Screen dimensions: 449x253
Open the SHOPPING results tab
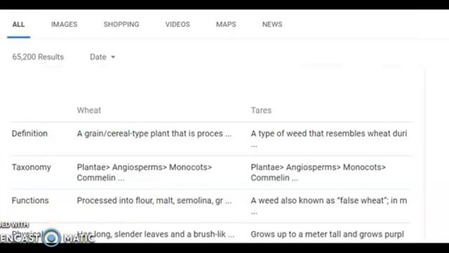(121, 25)
